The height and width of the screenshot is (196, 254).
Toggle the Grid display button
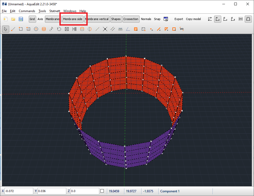(x=32, y=19)
